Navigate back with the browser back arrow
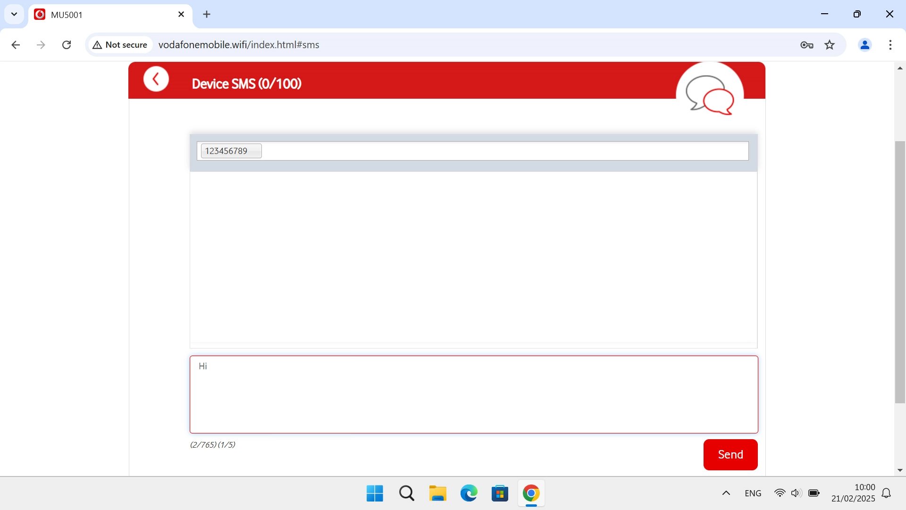Screen dimensions: 906x510 pos(16,45)
